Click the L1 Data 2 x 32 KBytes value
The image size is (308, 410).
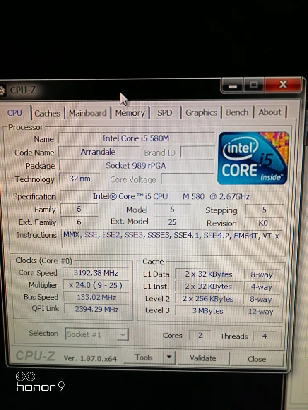tap(209, 274)
